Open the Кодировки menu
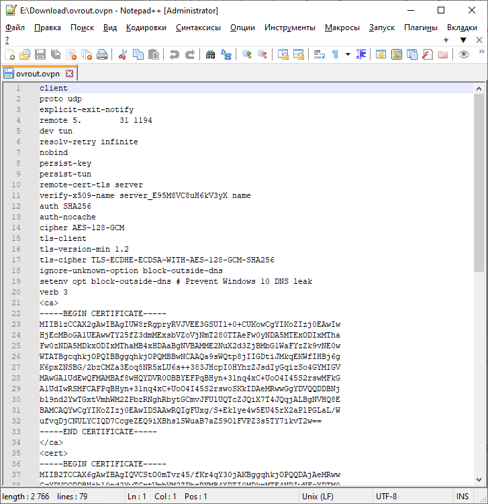The height and width of the screenshot is (504, 488). tap(146, 28)
